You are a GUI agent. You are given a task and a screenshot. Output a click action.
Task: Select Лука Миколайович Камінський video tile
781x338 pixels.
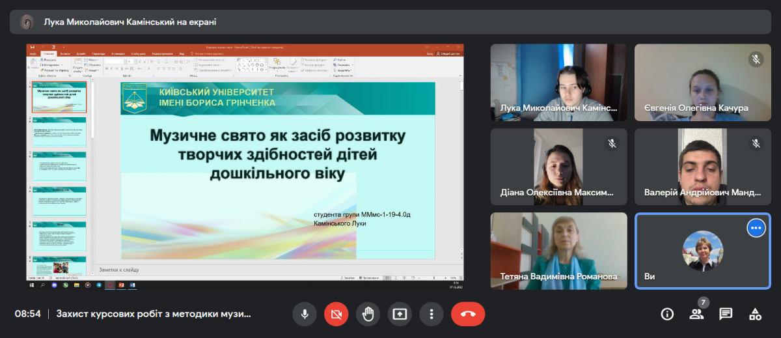pos(558,82)
